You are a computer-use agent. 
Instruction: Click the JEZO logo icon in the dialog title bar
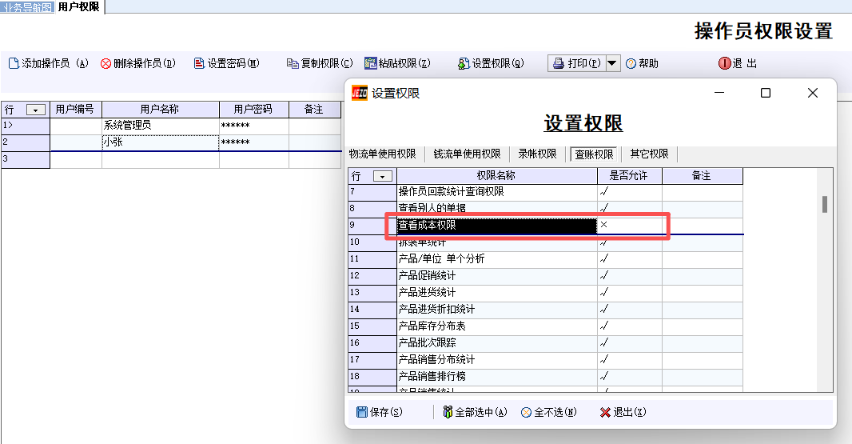360,93
